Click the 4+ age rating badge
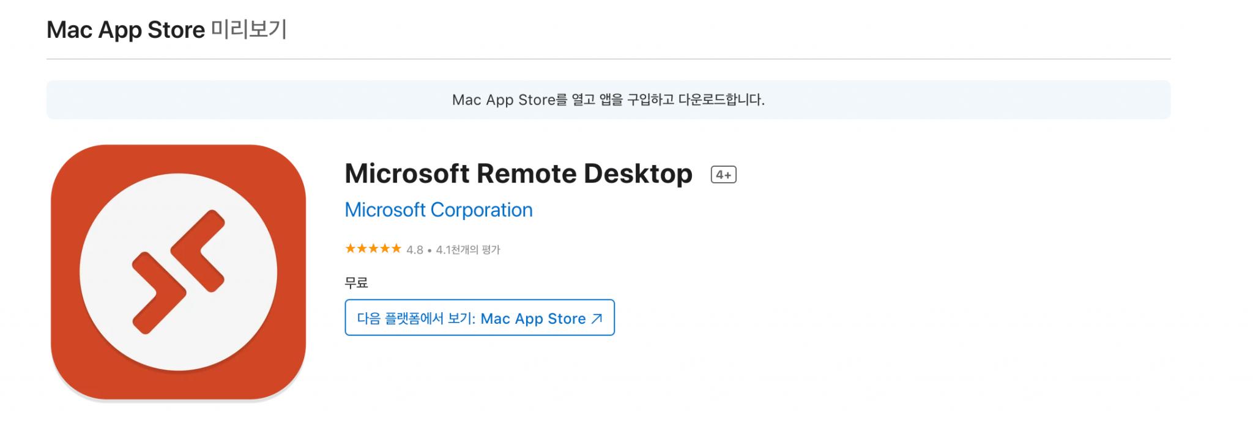The height and width of the screenshot is (424, 1253). (x=723, y=174)
